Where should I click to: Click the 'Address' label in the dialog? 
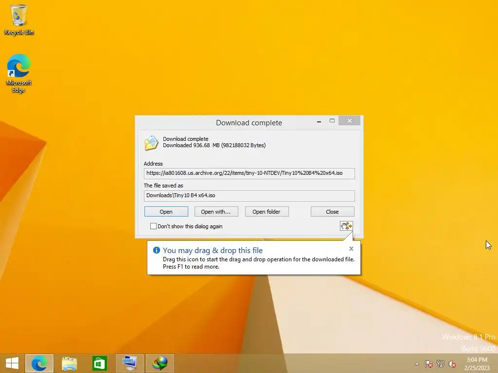pyautogui.click(x=153, y=164)
